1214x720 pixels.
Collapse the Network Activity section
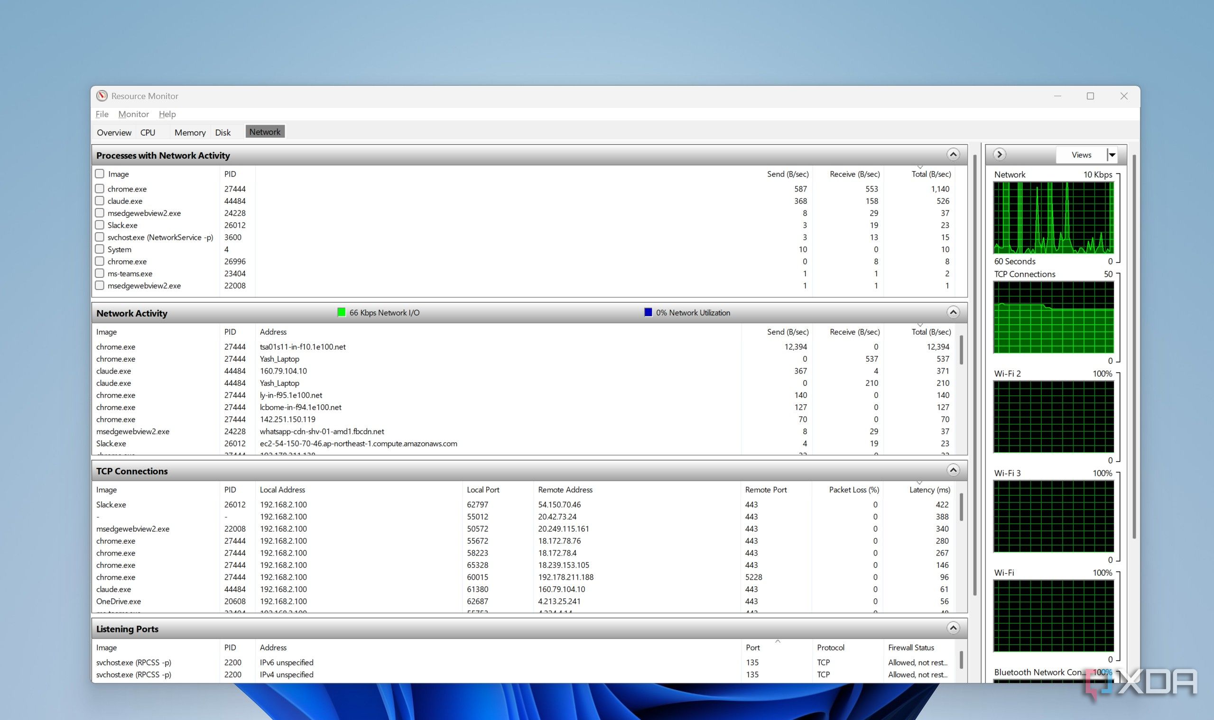pyautogui.click(x=953, y=312)
